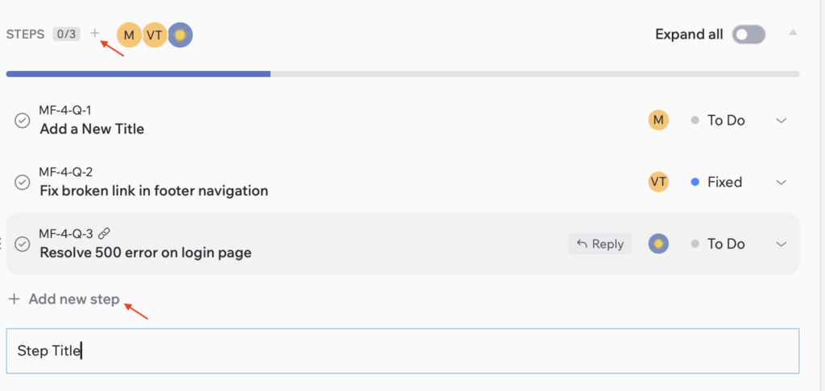
Task: Click M assignee avatar on Add a New Title
Action: click(658, 120)
